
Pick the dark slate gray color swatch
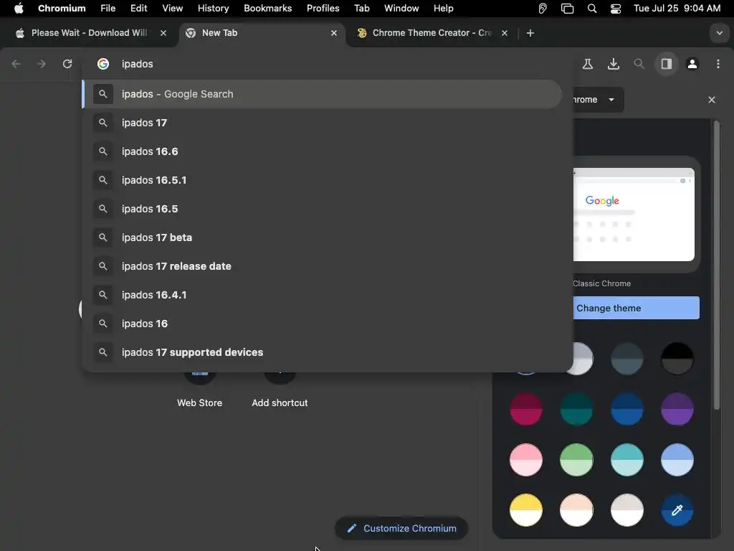pyautogui.click(x=626, y=359)
